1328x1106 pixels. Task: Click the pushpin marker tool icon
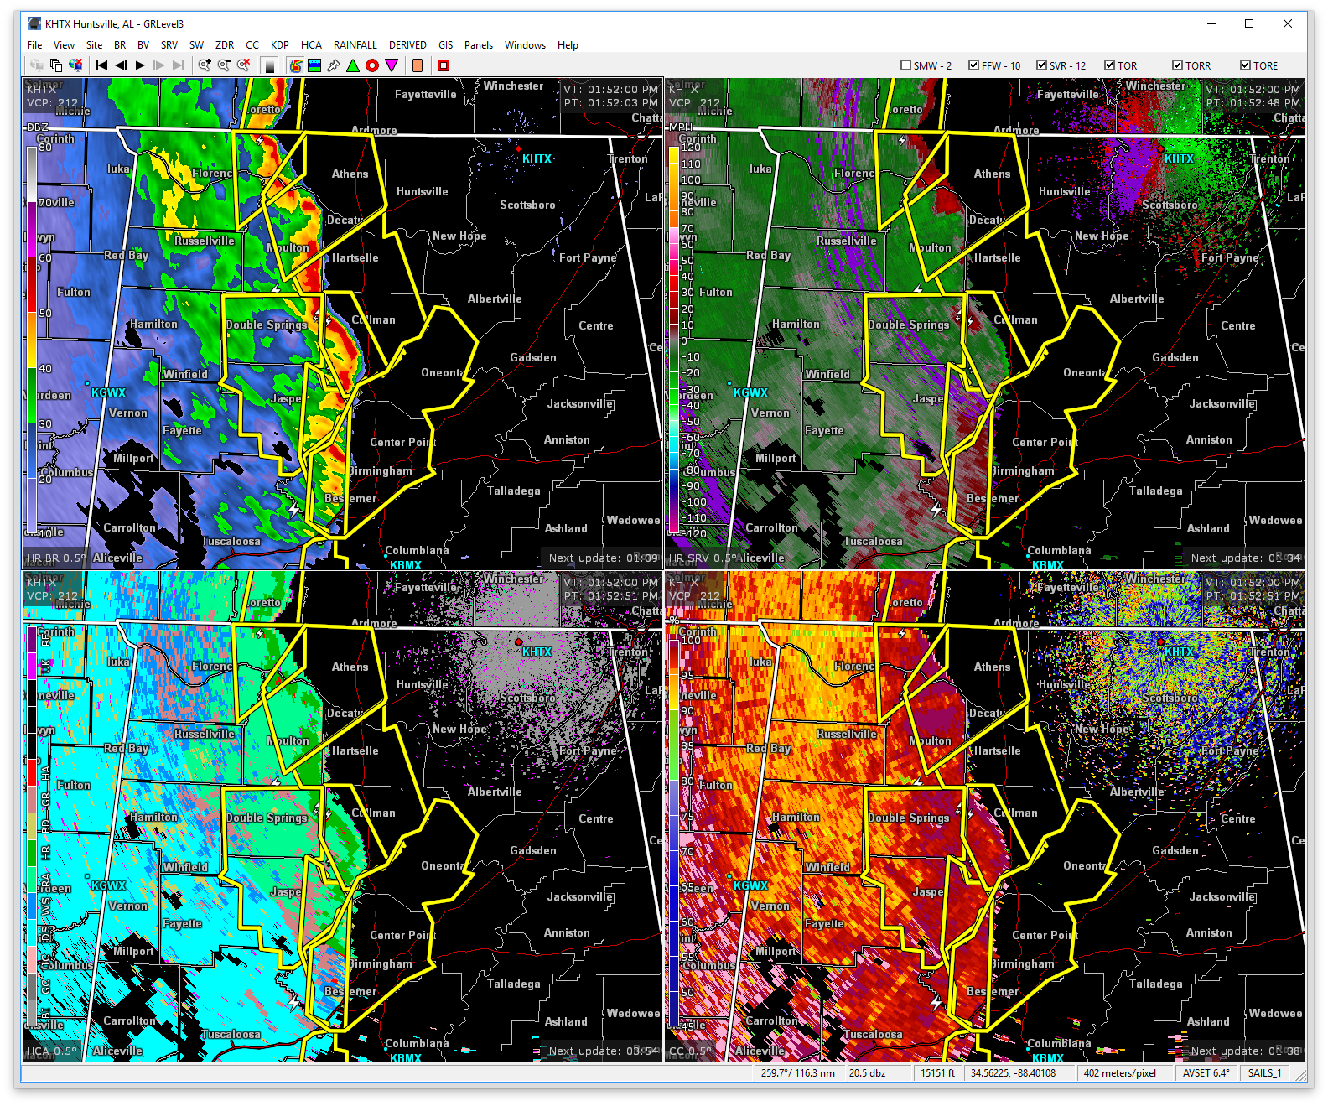pyautogui.click(x=334, y=65)
